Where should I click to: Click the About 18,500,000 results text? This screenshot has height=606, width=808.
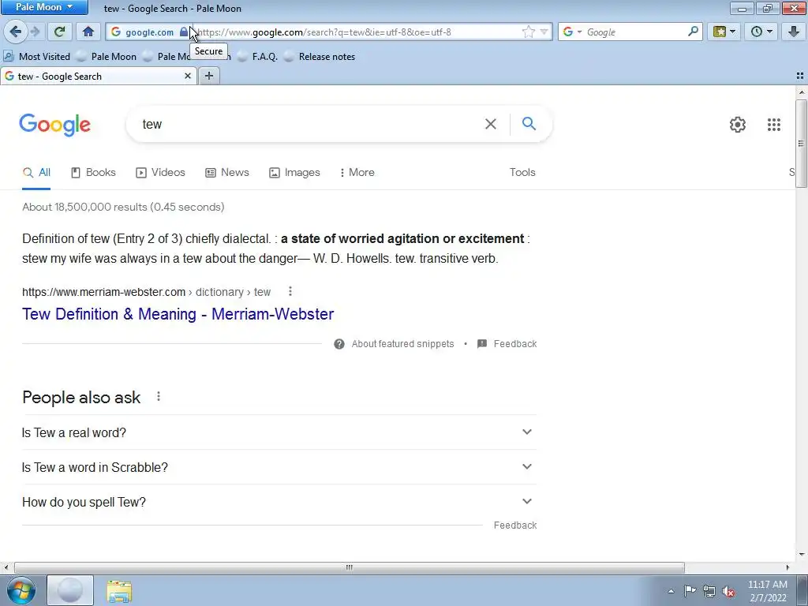point(123,207)
